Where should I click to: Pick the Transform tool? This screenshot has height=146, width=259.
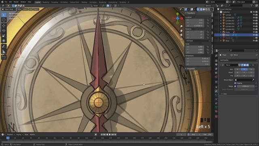click(x=4, y=41)
